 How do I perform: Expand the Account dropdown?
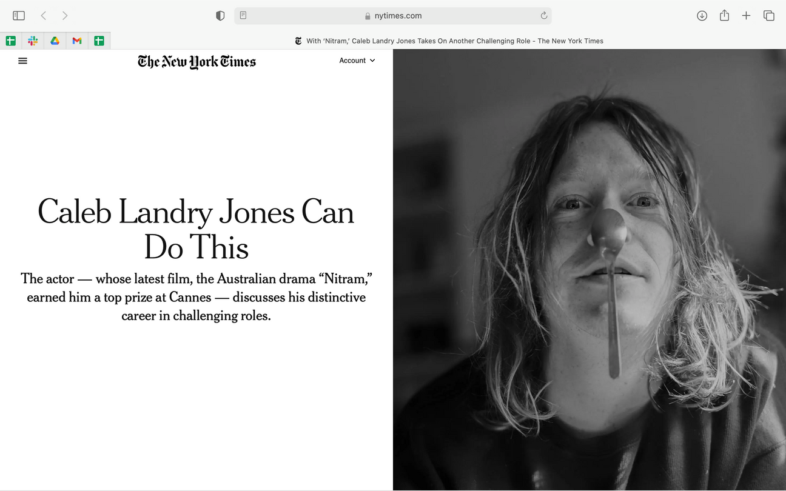click(x=357, y=61)
